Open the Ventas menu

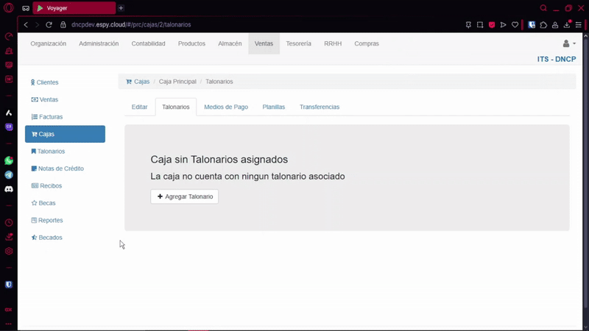click(x=264, y=43)
